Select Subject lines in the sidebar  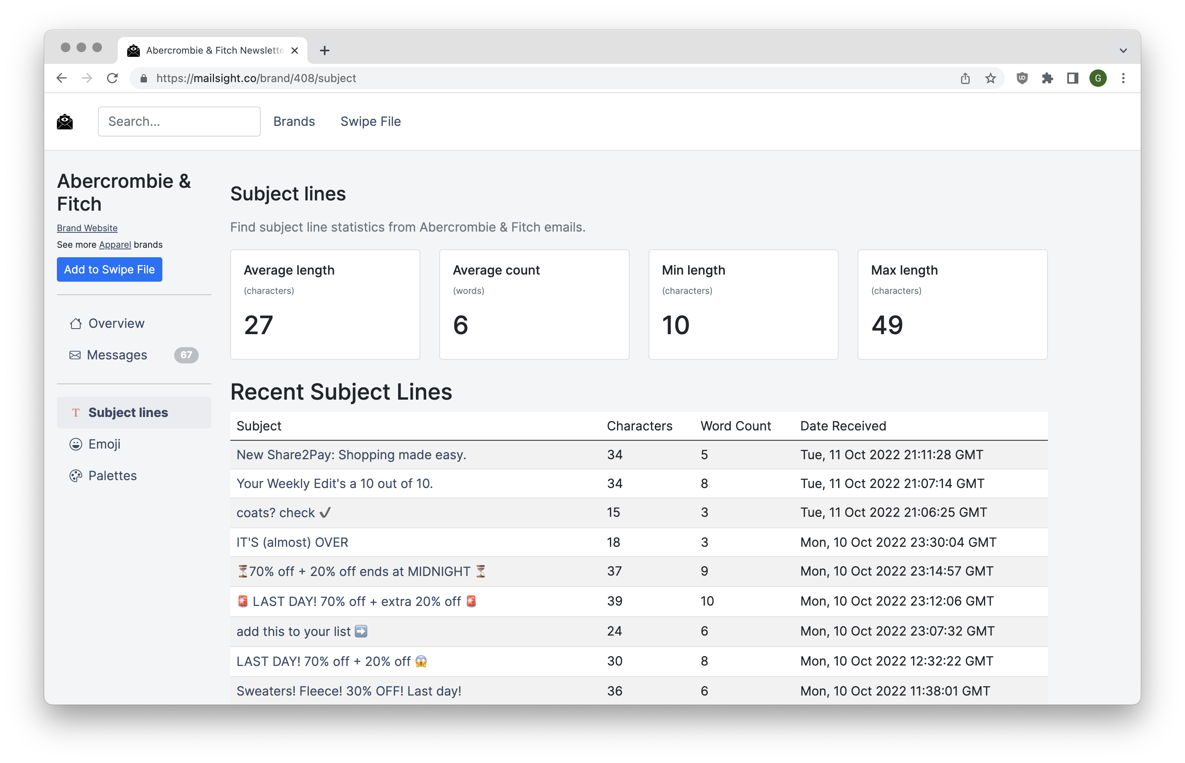coord(134,413)
